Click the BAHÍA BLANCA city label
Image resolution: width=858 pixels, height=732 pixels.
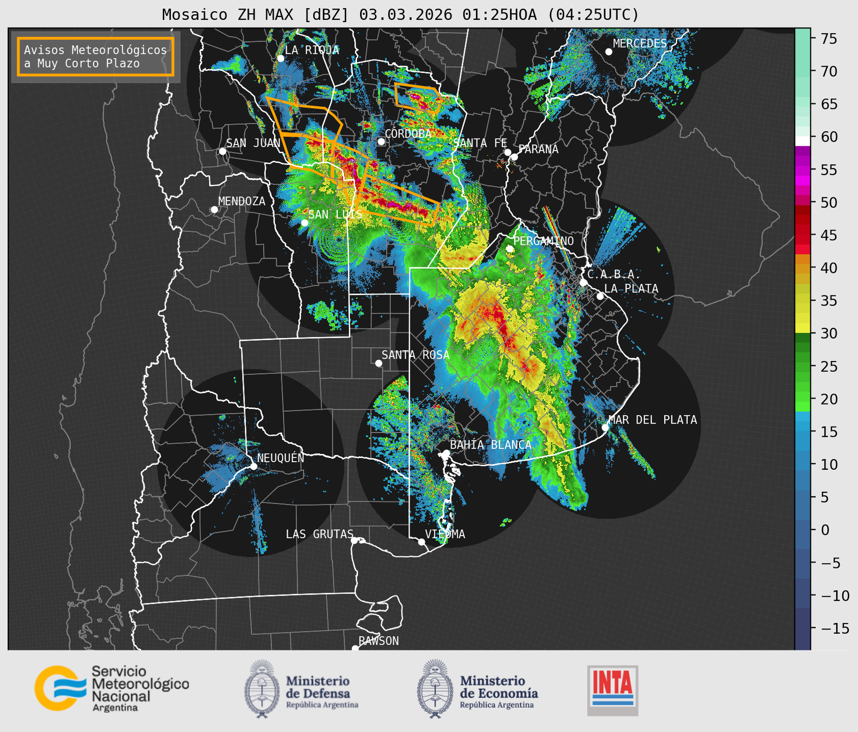[x=491, y=444]
